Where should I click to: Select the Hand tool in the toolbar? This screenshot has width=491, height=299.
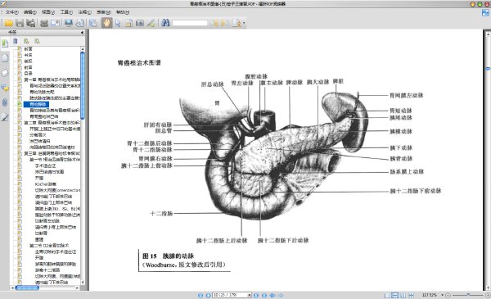click(106, 23)
